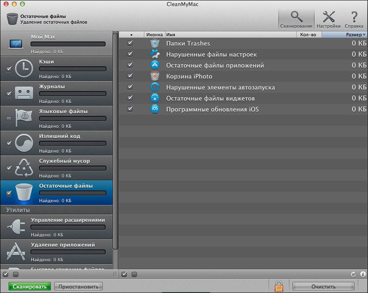Select the Кэши clock icon
368x293 pixels.
click(24, 69)
